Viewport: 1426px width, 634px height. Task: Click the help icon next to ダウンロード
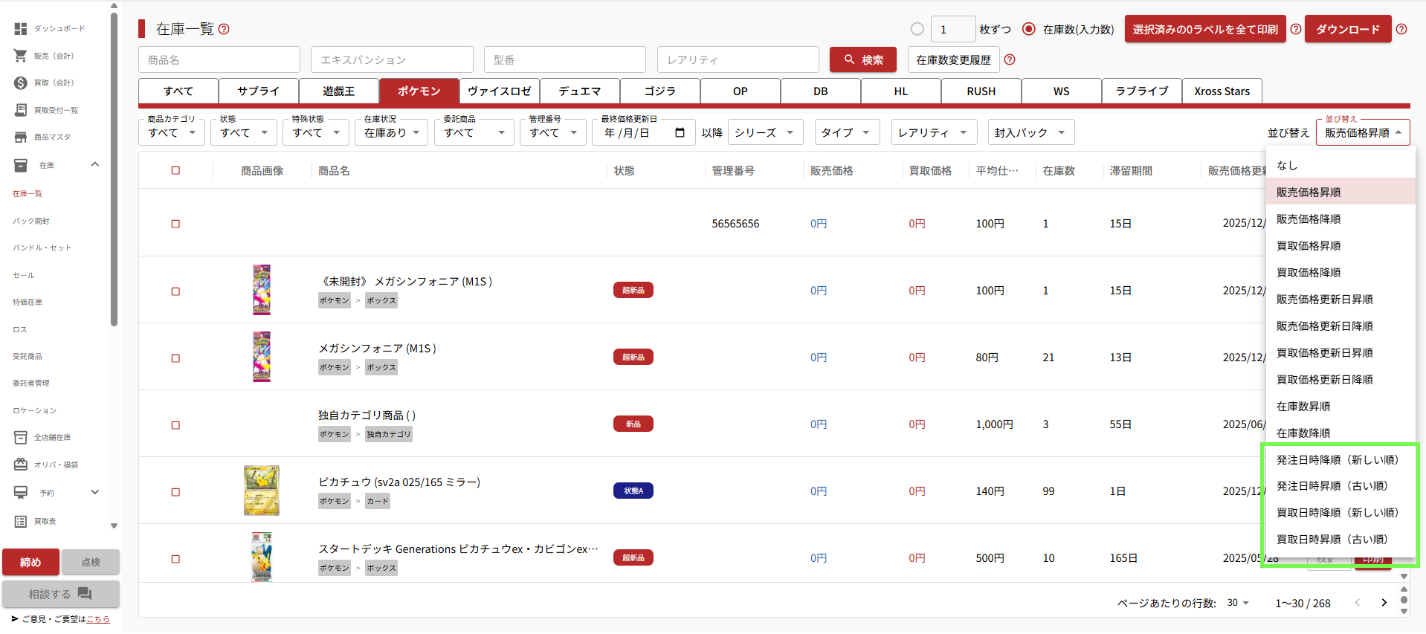click(x=1401, y=29)
